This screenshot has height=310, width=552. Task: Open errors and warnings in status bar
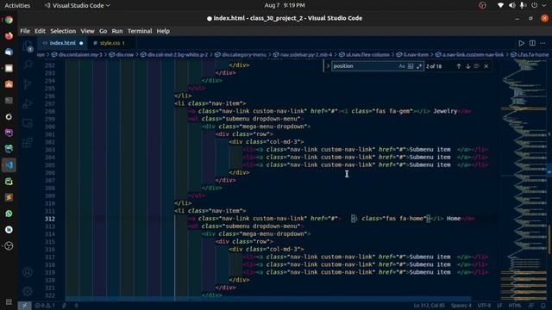[45, 306]
